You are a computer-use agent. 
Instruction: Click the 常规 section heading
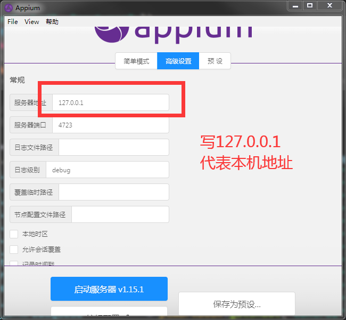coord(17,80)
